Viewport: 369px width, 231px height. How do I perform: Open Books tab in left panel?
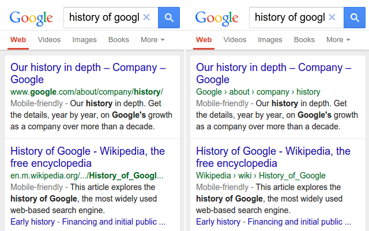click(119, 40)
